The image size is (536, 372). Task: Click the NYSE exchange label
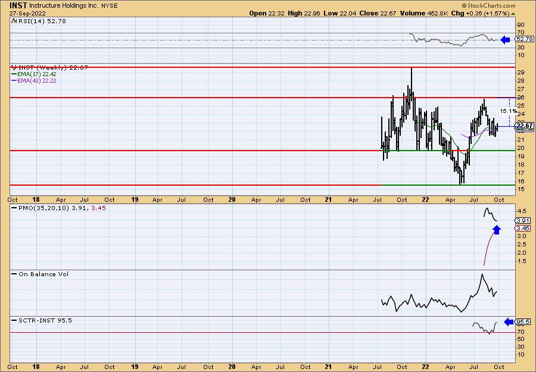point(110,6)
